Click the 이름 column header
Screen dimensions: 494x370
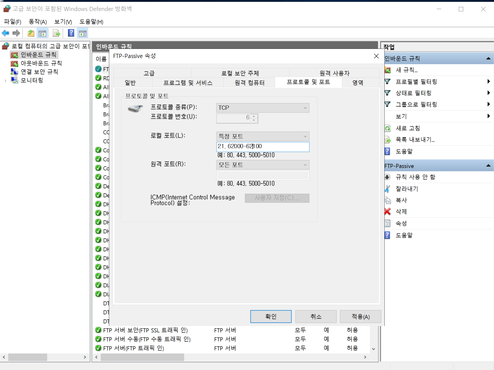[101, 59]
